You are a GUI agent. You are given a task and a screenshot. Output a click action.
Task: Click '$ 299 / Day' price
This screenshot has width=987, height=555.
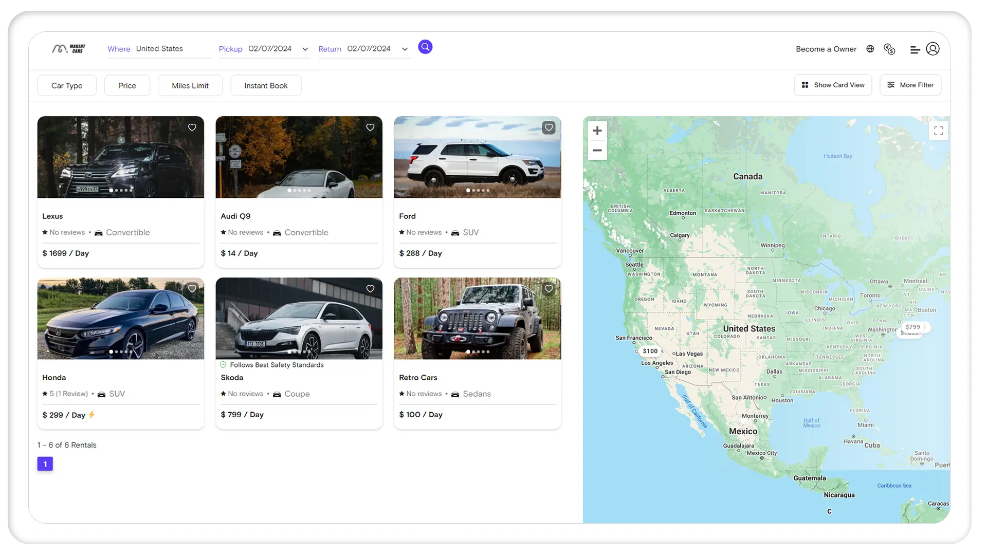point(64,415)
